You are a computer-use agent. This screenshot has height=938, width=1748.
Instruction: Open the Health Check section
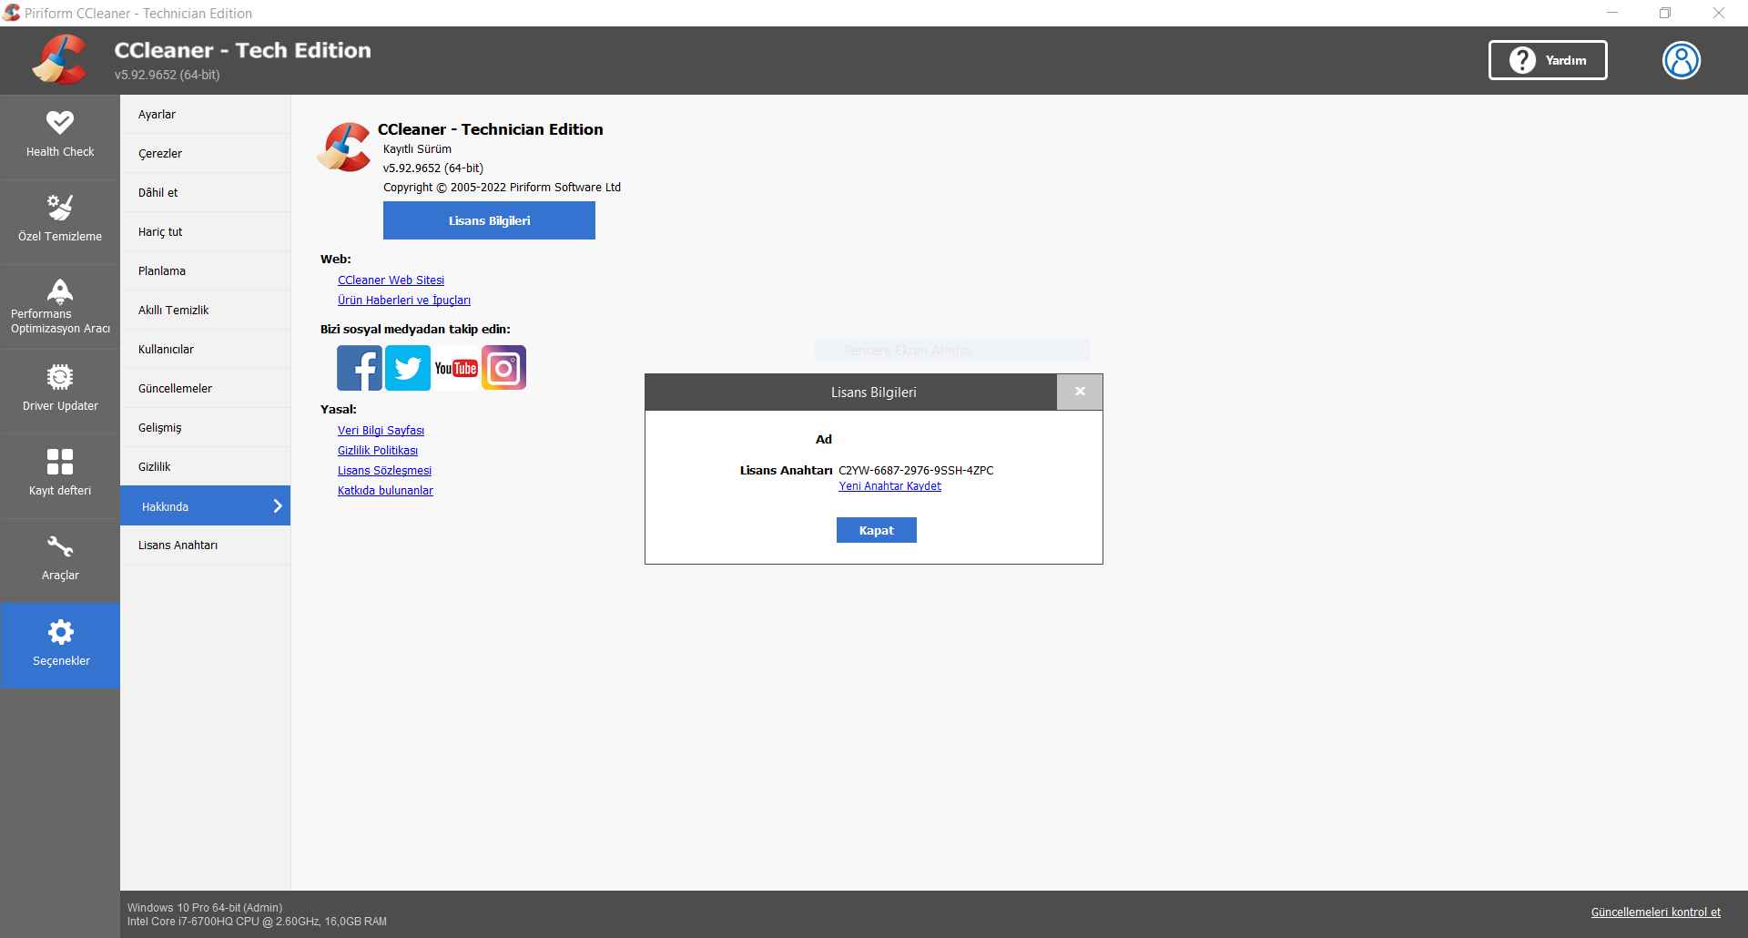[60, 134]
